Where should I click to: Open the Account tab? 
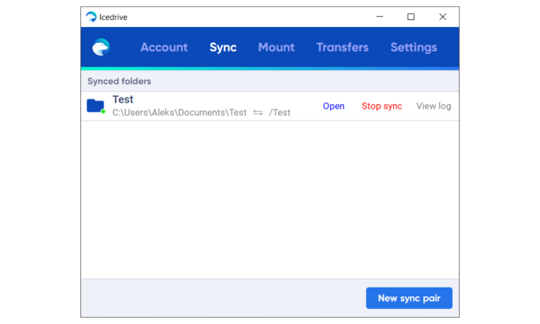(164, 48)
